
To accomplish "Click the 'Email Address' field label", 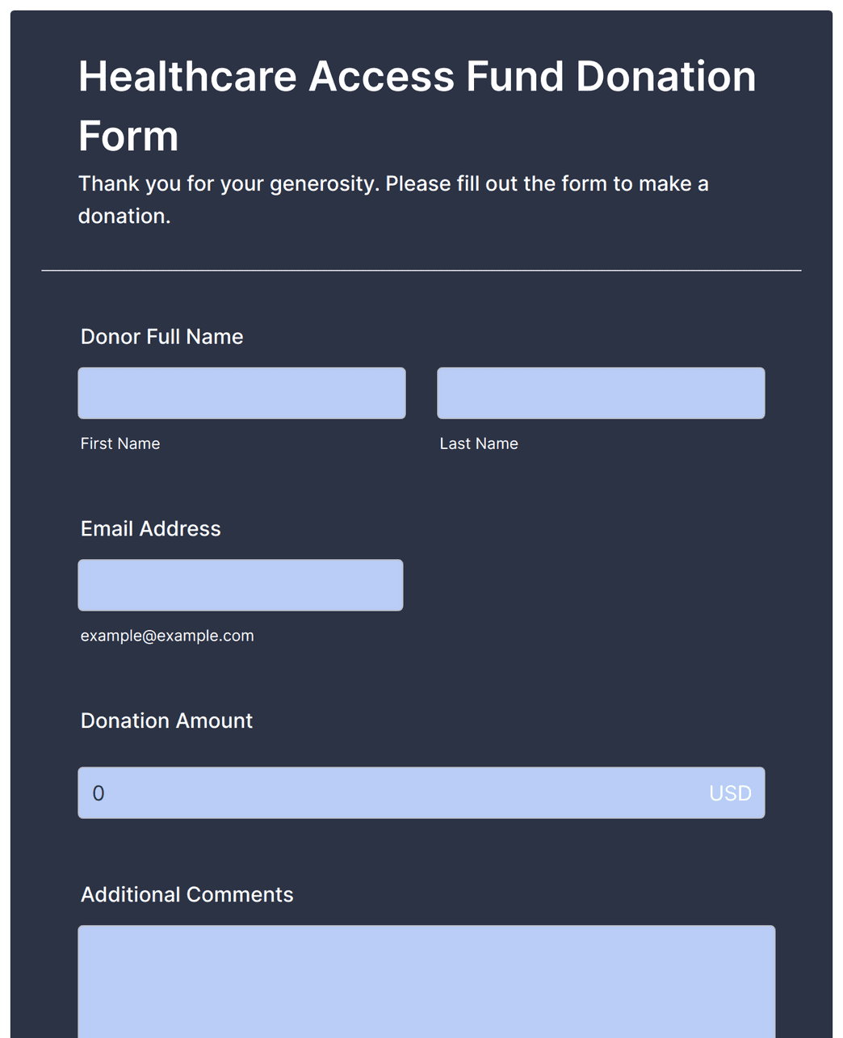I will tap(150, 528).
